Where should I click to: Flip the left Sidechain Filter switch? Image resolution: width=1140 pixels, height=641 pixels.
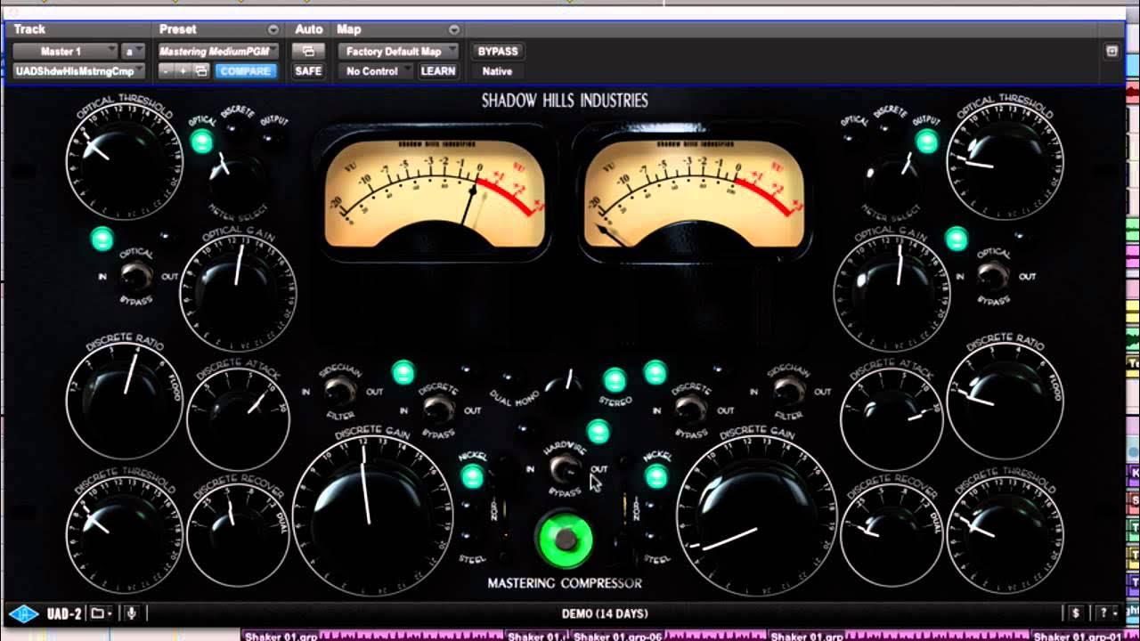click(x=338, y=390)
